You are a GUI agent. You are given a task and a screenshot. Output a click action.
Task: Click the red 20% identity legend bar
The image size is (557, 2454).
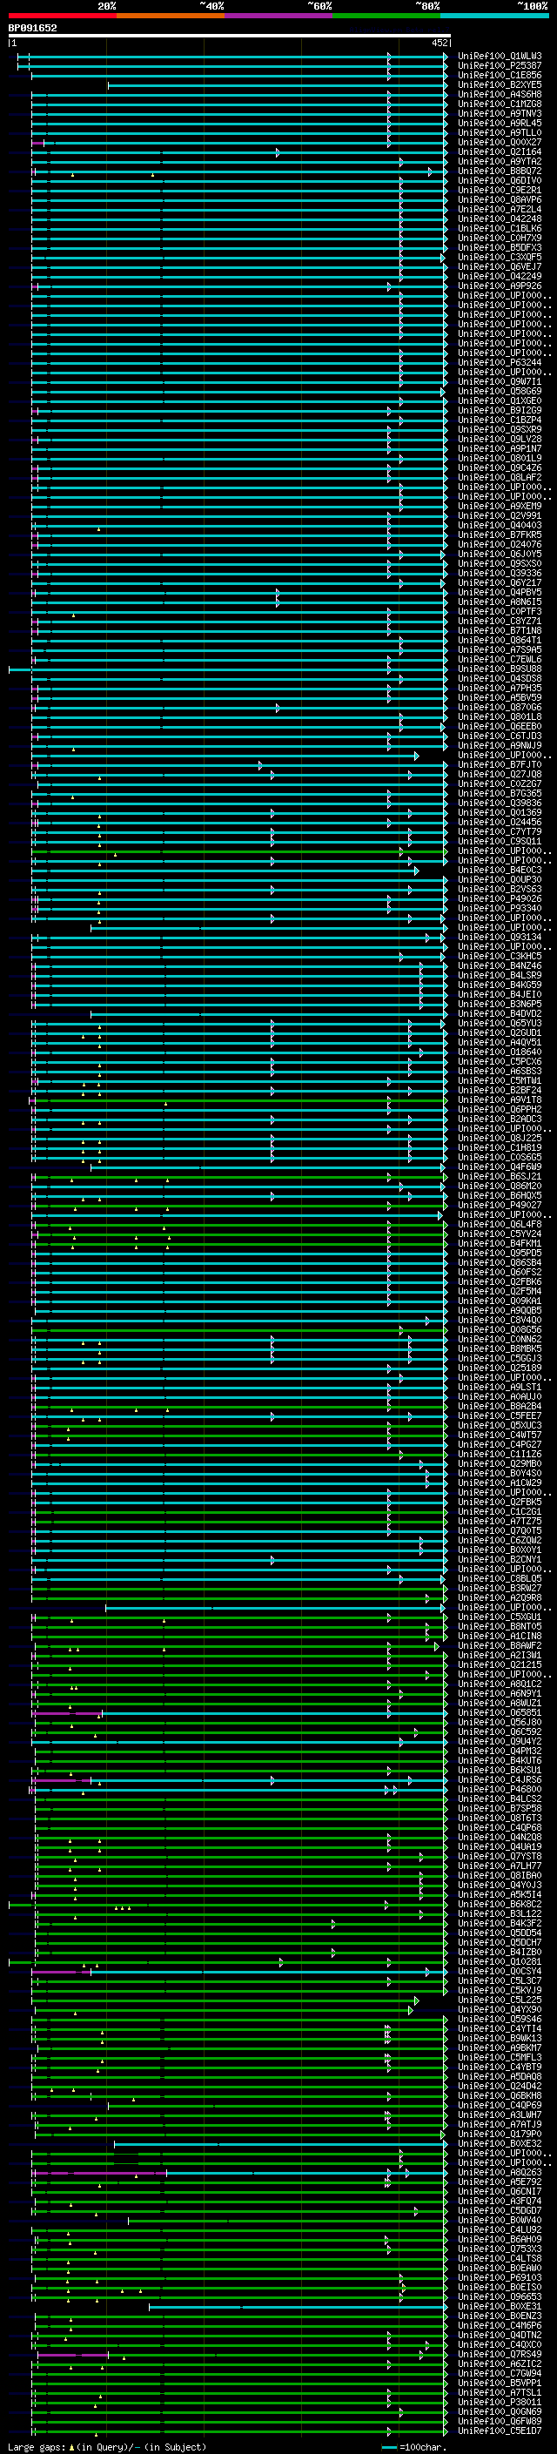62,16
